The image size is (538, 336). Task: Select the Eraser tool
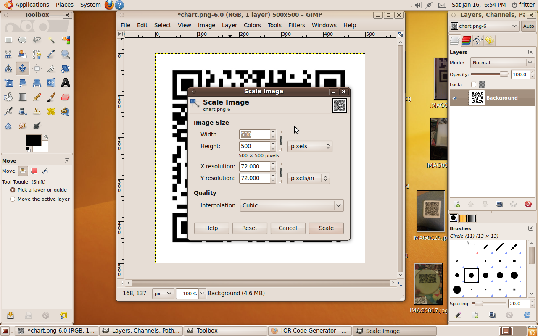tap(66, 97)
